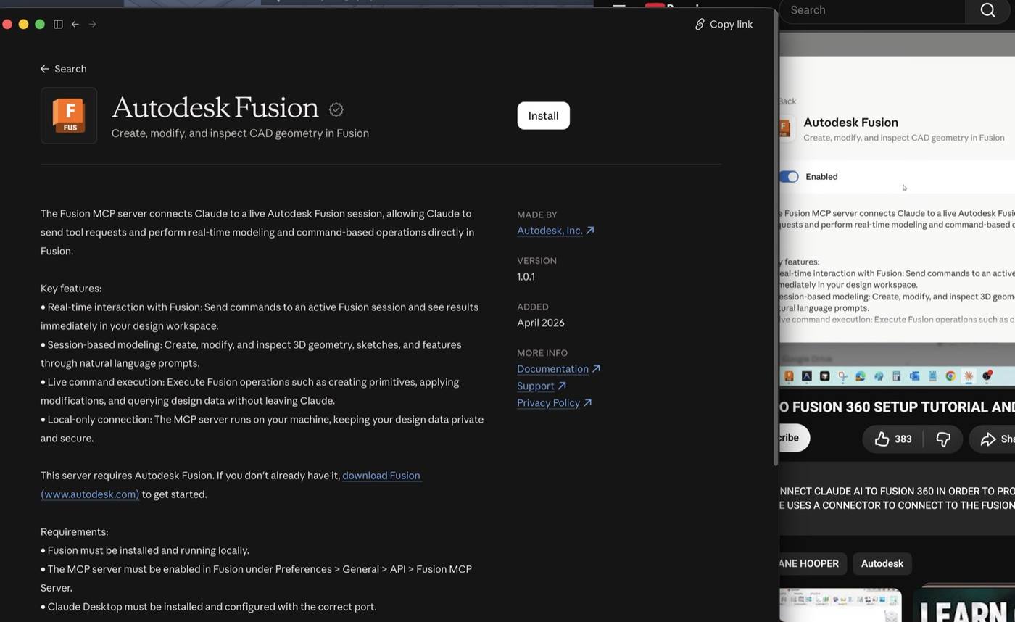Click the Share arrow on the YouTube video
Viewport: 1015px width, 622px height.
tap(988, 439)
